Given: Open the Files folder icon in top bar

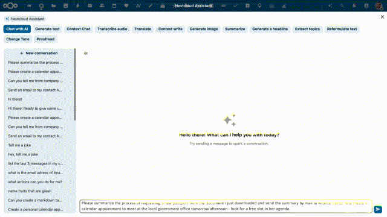Looking at the screenshot, I should click(x=53, y=5).
